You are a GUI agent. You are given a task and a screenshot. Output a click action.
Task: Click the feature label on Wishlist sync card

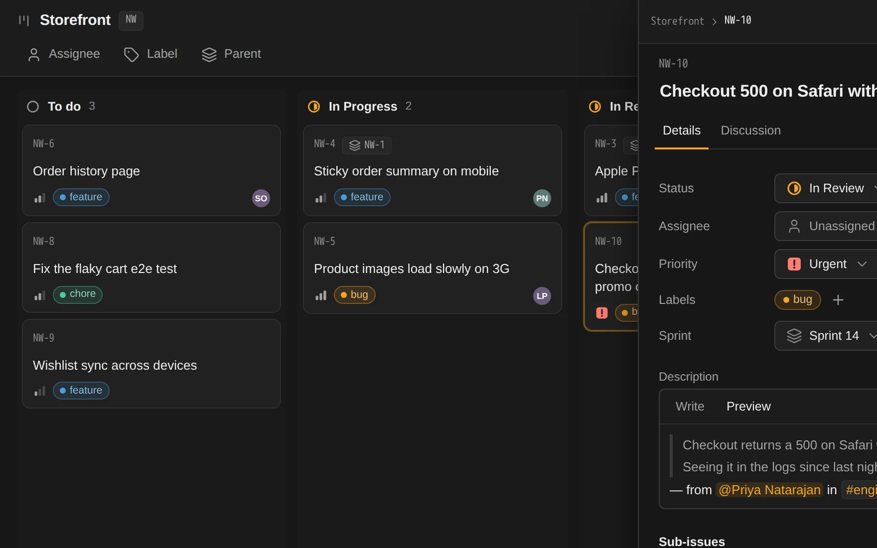(x=81, y=391)
